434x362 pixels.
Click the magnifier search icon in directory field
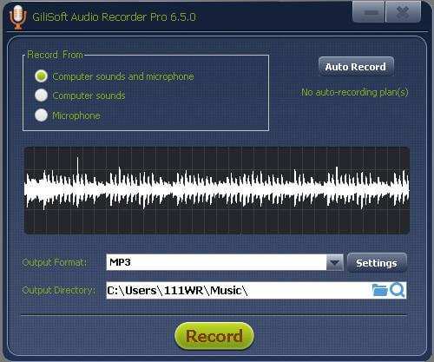click(x=397, y=290)
